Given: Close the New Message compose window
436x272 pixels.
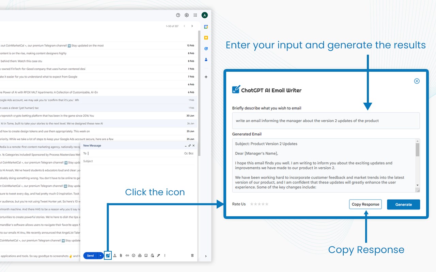Looking at the screenshot, I should (193, 146).
